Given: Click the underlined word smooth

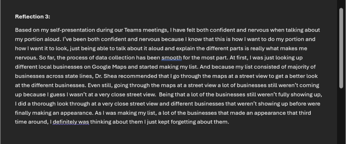Looking at the screenshot, I should click(172, 58).
